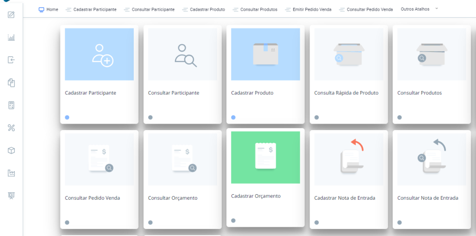The width and height of the screenshot is (476, 236).
Task: Open the bar chart sidebar icon
Action: [x=12, y=37]
